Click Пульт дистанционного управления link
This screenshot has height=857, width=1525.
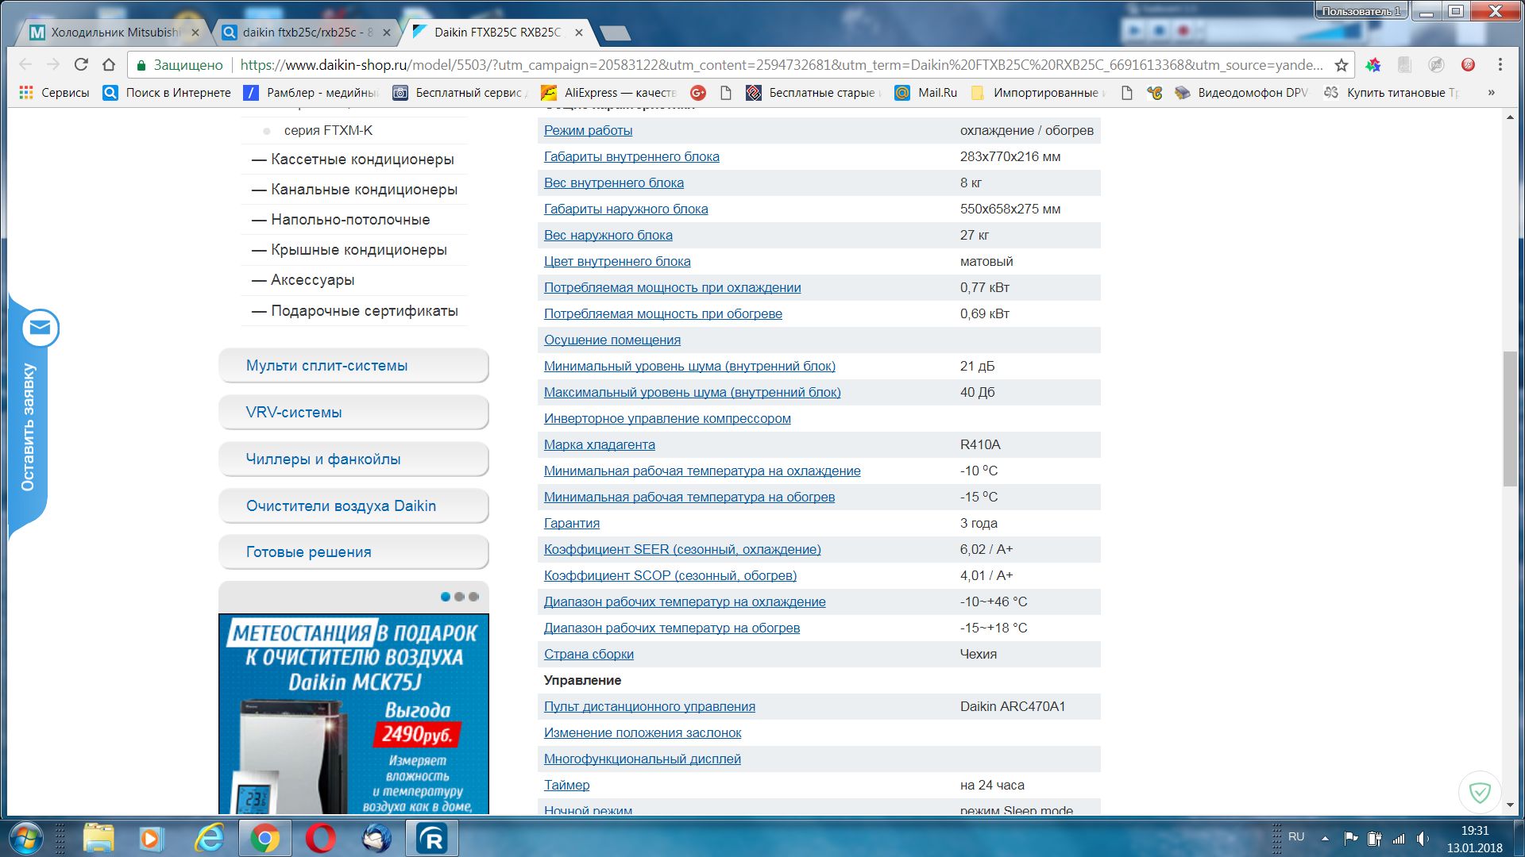[650, 706]
